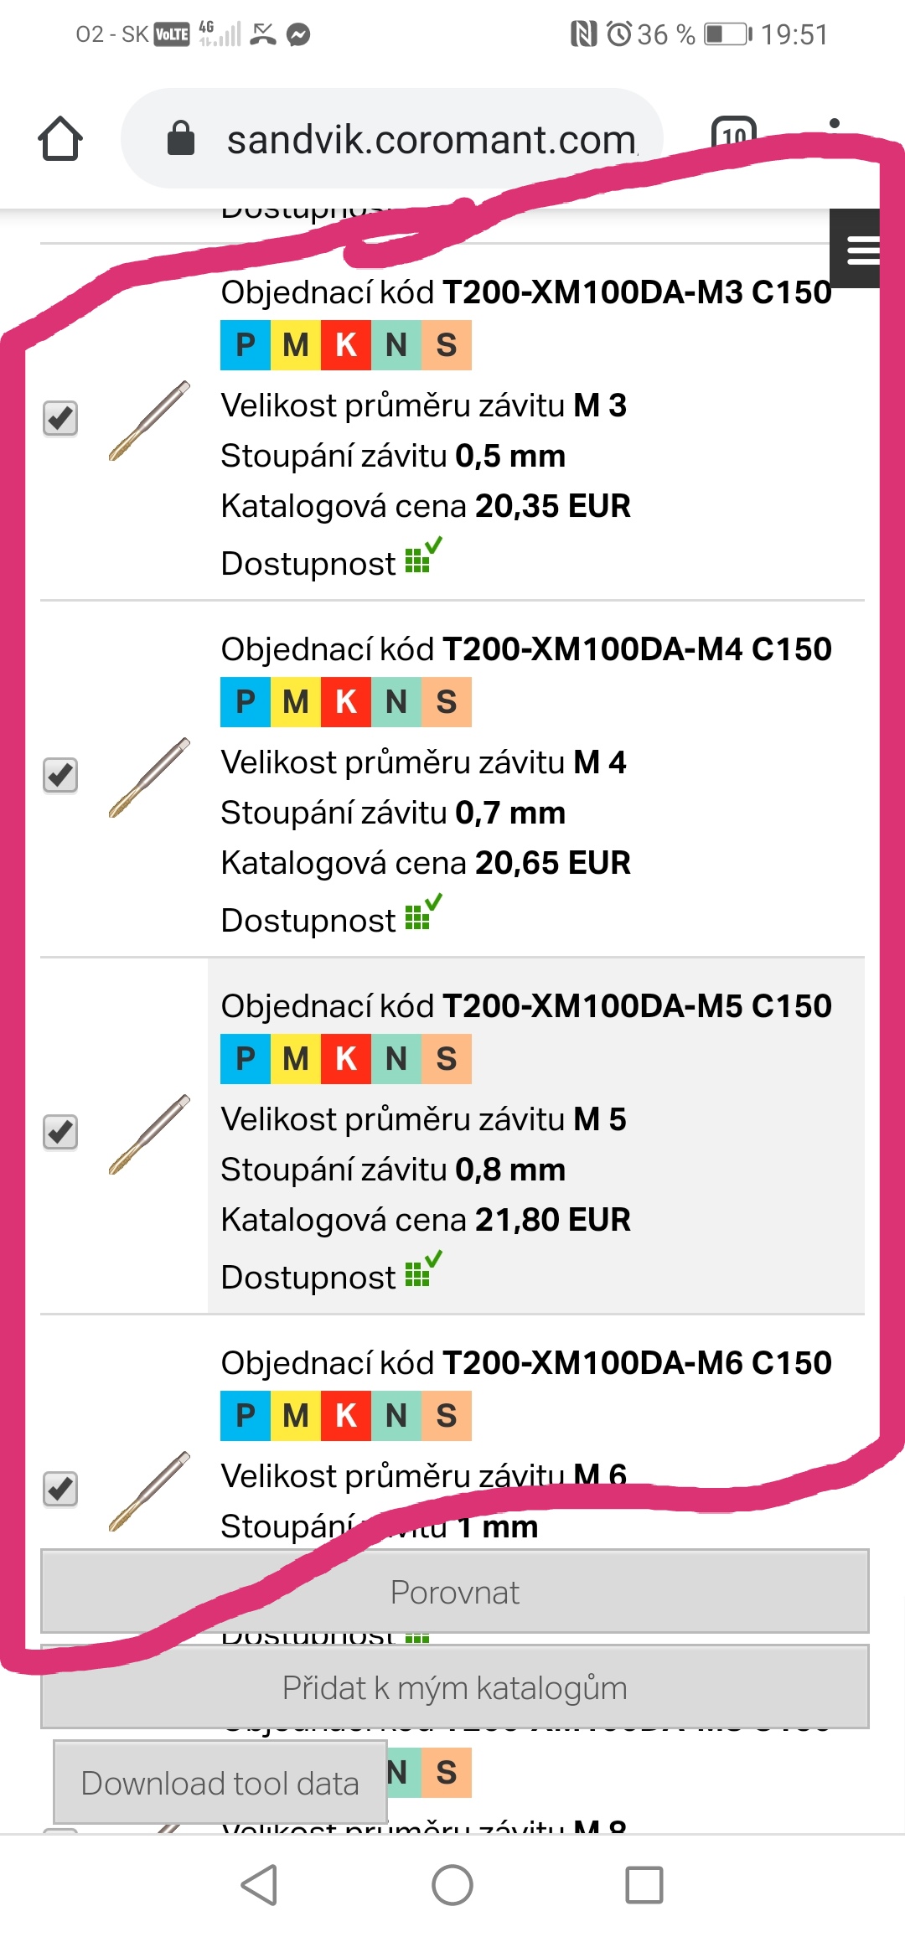Click the Přidat k mým katalogům button
This screenshot has width=905, height=1937.
(454, 1687)
